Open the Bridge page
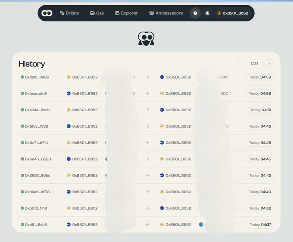This screenshot has width=293, height=242. 69,13
